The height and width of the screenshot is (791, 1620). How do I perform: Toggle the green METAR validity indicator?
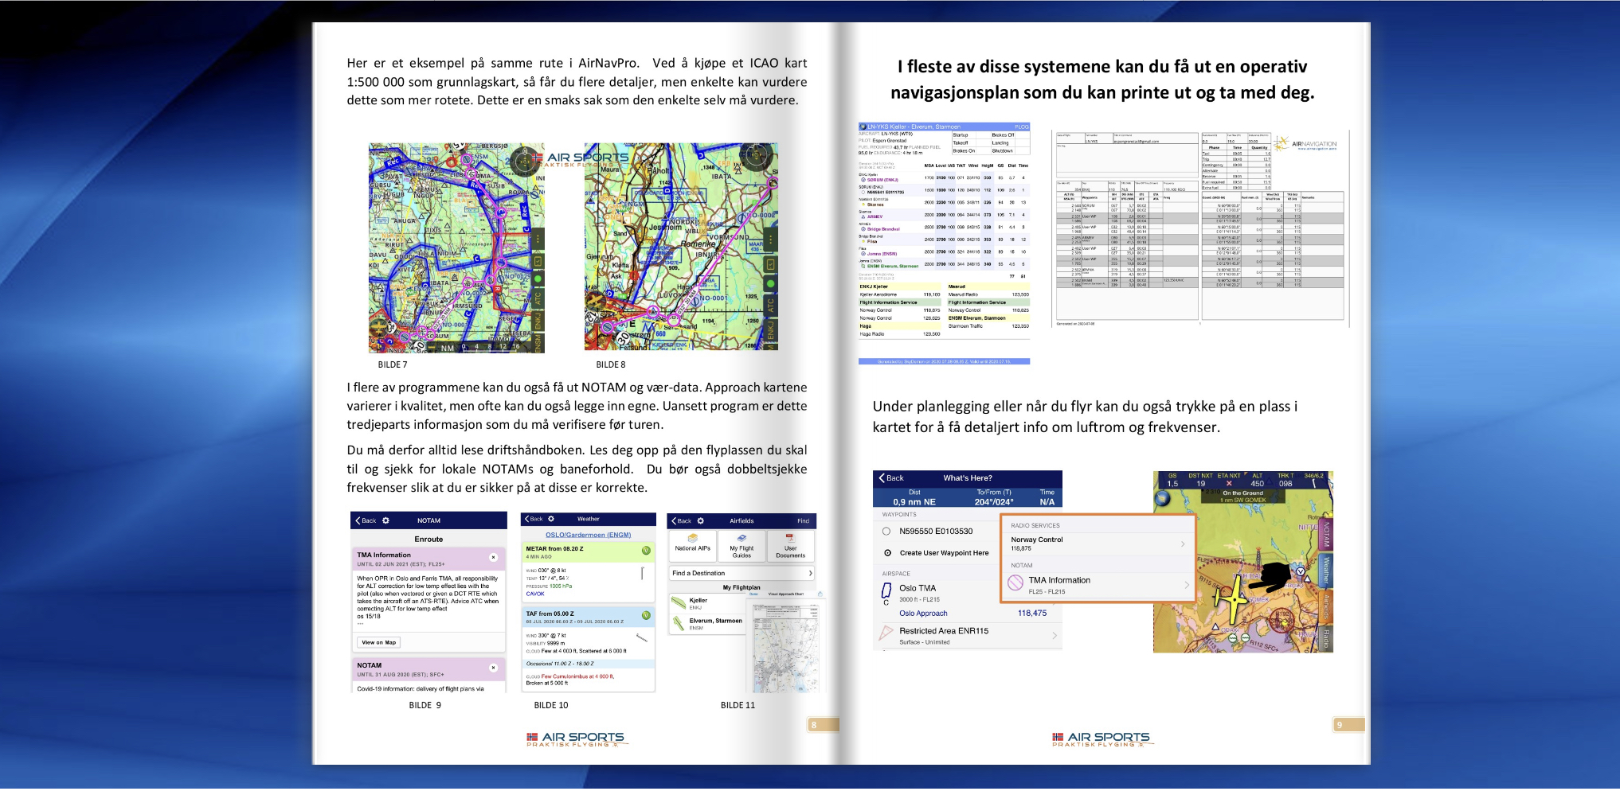pyautogui.click(x=646, y=551)
